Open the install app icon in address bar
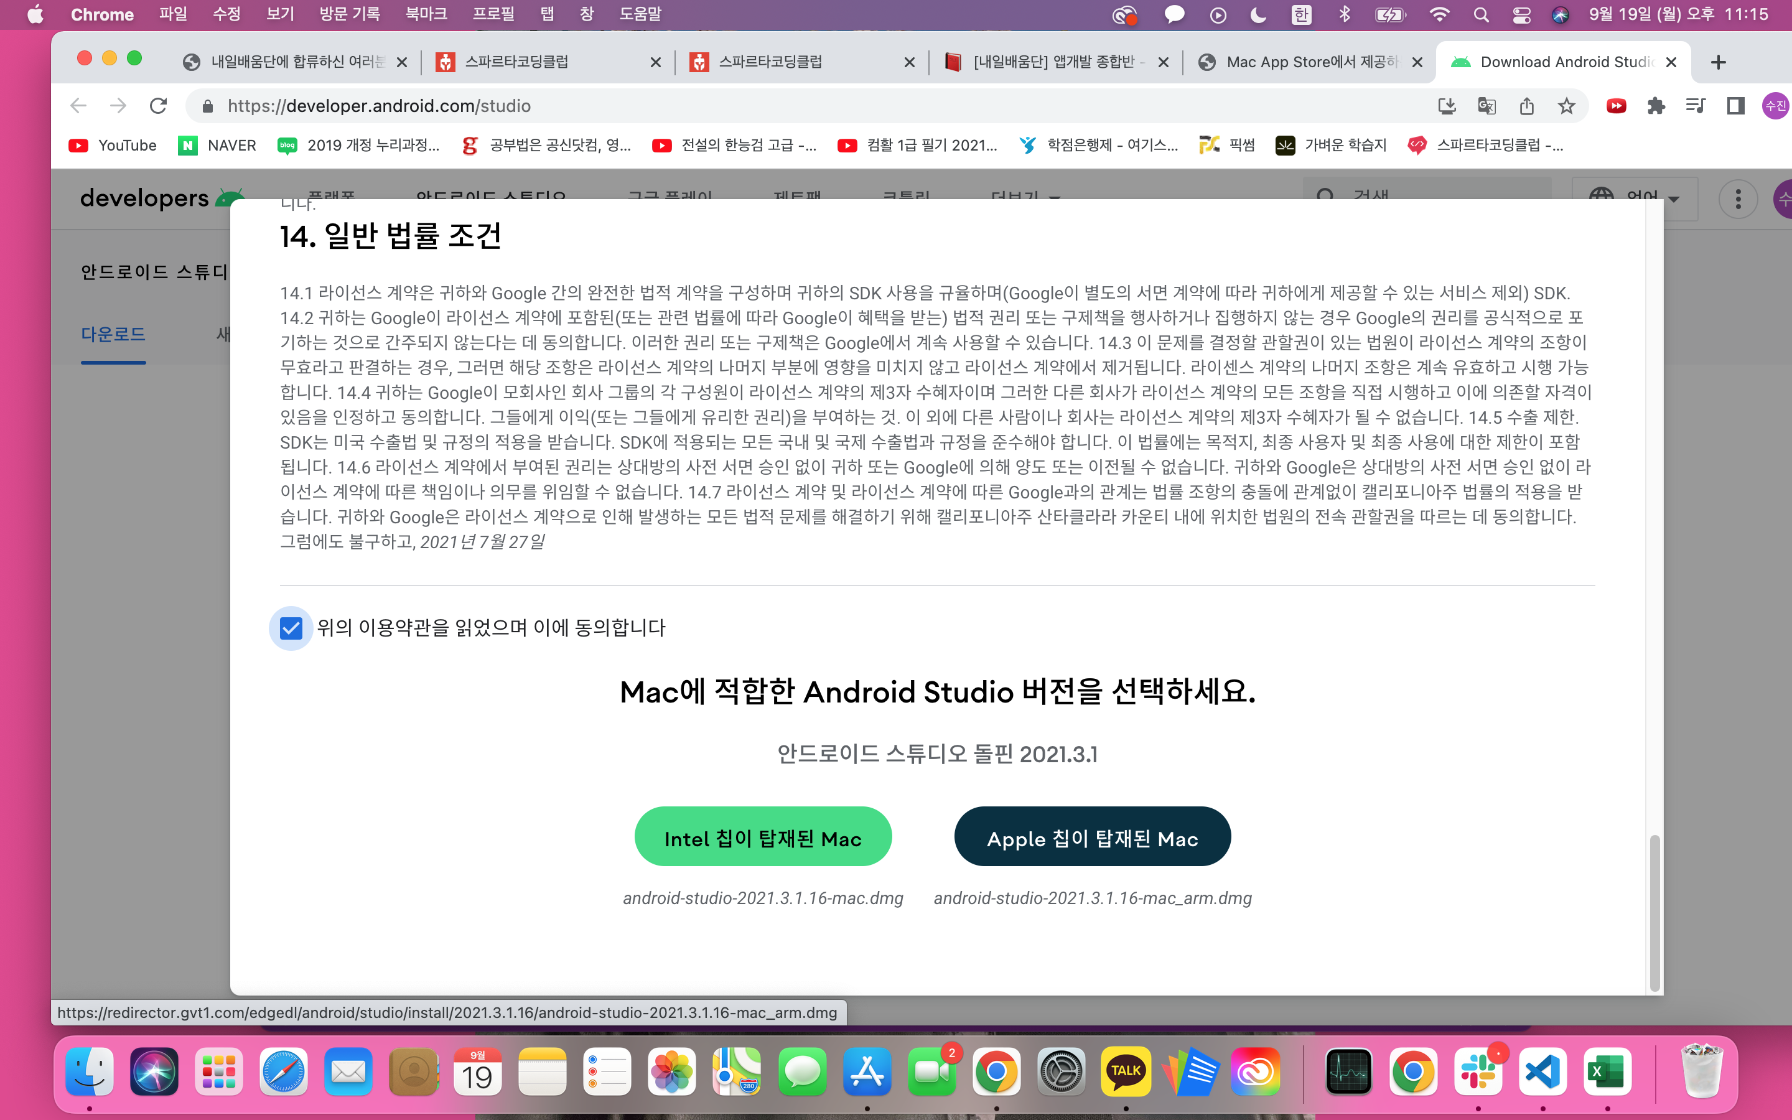The height and width of the screenshot is (1120, 1792). point(1447,106)
